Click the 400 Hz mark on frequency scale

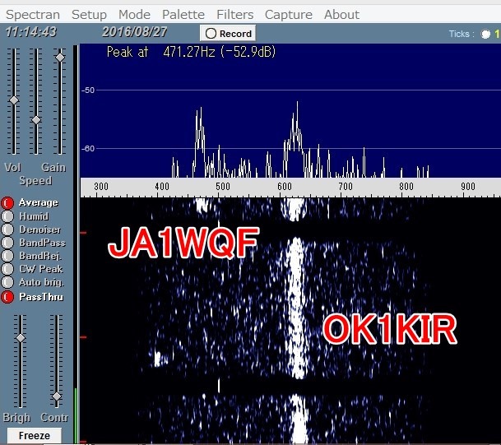tap(162, 187)
